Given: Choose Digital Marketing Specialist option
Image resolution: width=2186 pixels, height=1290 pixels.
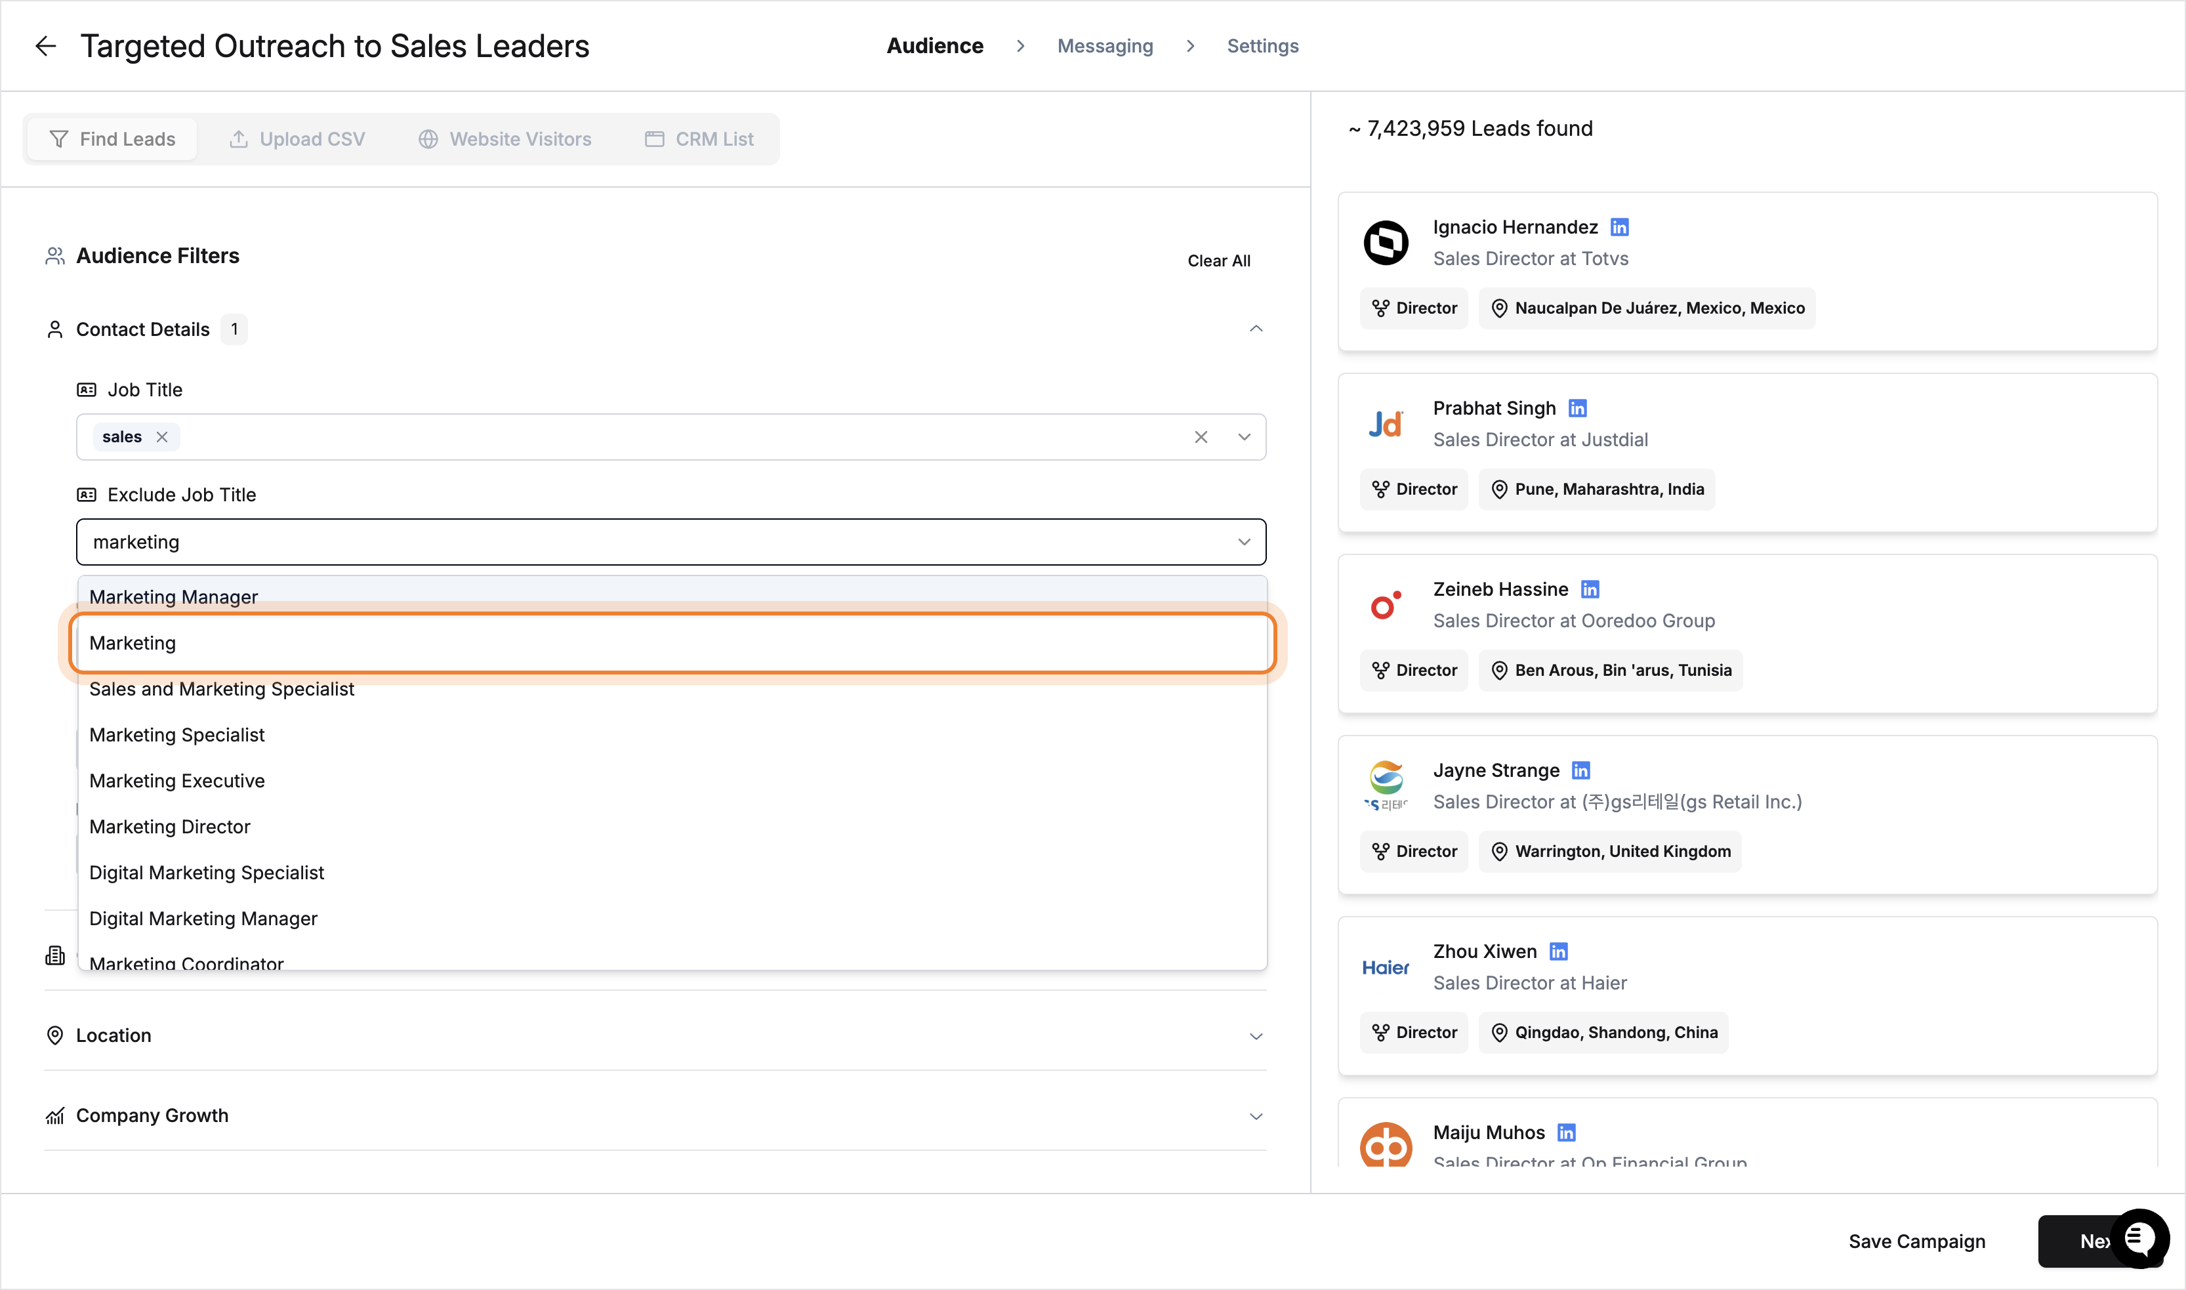Looking at the screenshot, I should pos(672,872).
